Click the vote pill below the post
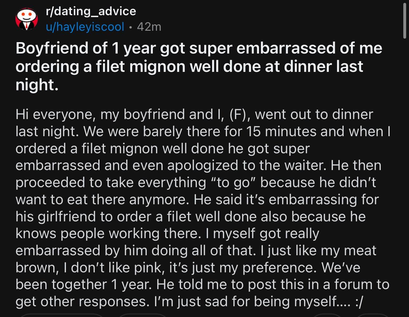This screenshot has height=317, width=409. tap(62, 315)
